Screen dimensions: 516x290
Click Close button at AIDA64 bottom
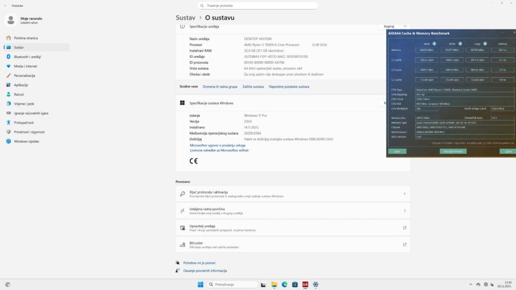[x=508, y=151]
